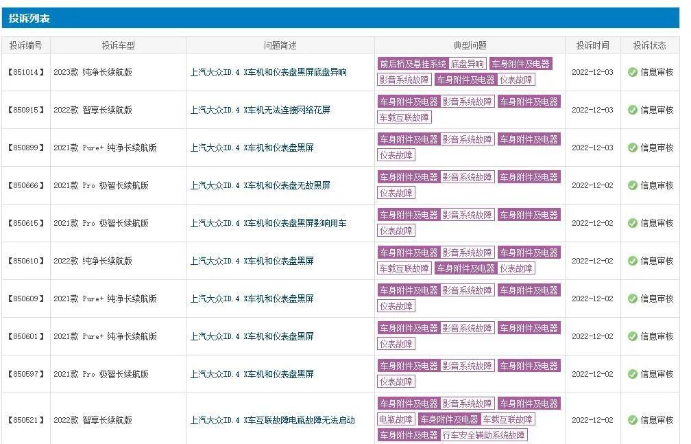Image resolution: width=691 pixels, height=444 pixels.
Task: Open complaint link in row 850899
Action: (252, 148)
